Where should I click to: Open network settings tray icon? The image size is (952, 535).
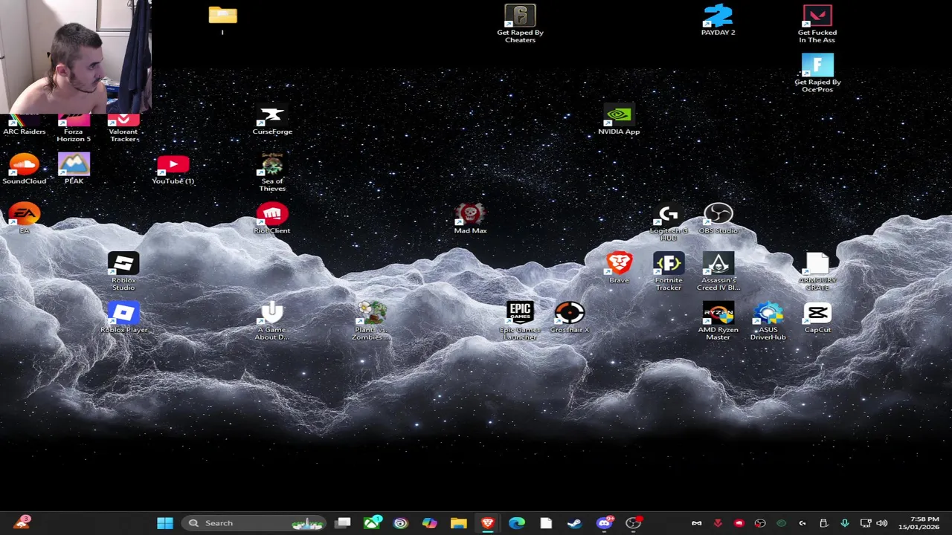click(866, 523)
